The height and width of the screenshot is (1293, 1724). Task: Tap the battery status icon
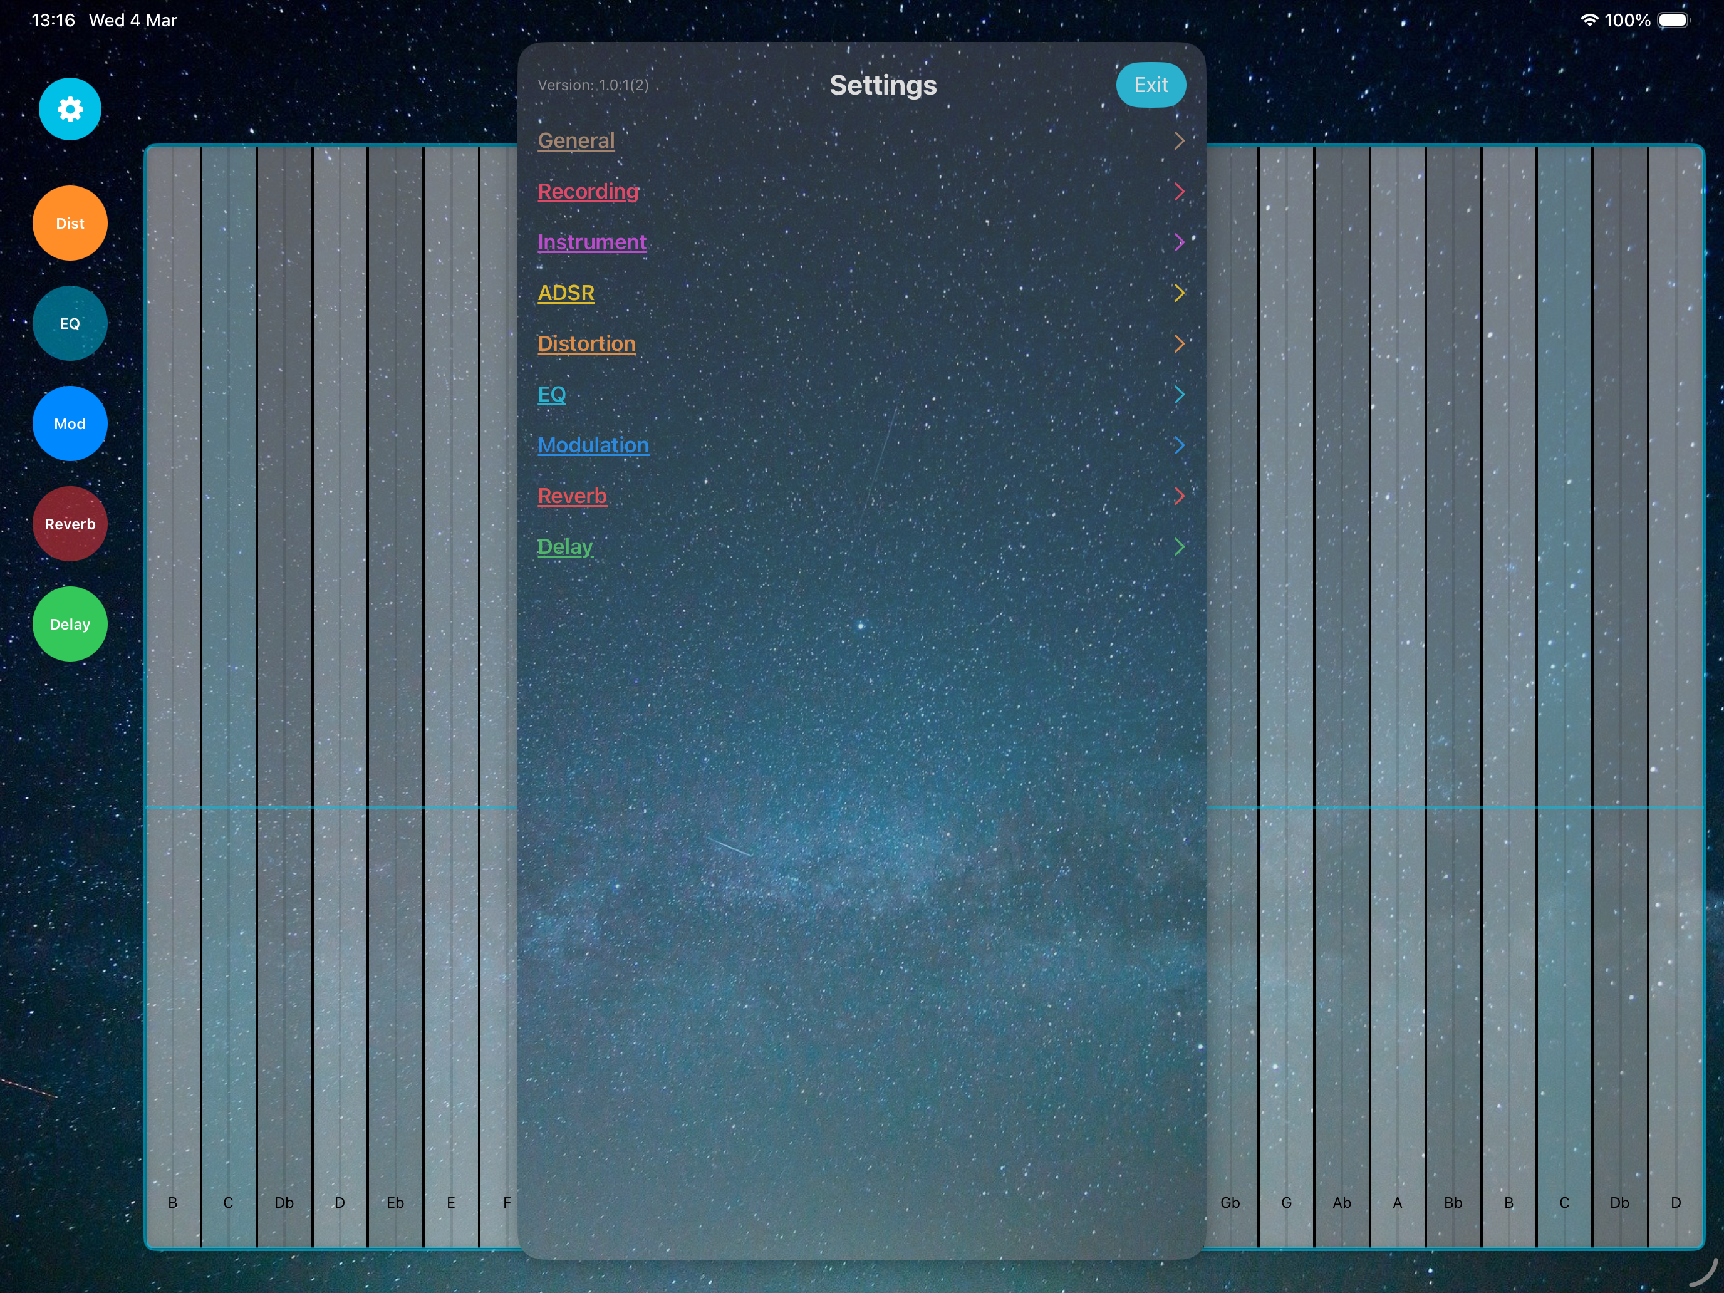1673,20
